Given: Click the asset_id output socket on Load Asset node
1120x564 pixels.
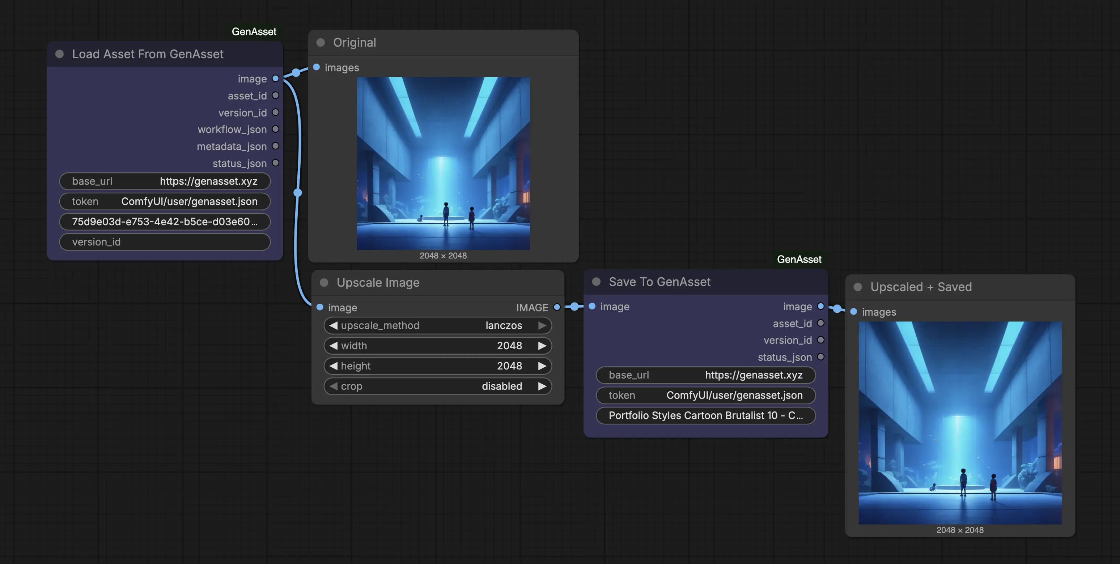Looking at the screenshot, I should click(275, 95).
